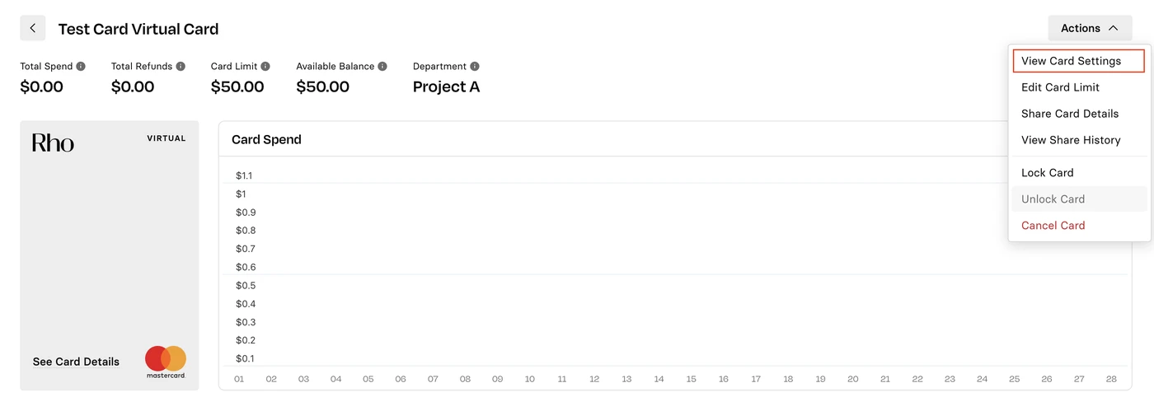Click the back arrow button
Viewport: 1154px width, 397px height.
point(32,28)
